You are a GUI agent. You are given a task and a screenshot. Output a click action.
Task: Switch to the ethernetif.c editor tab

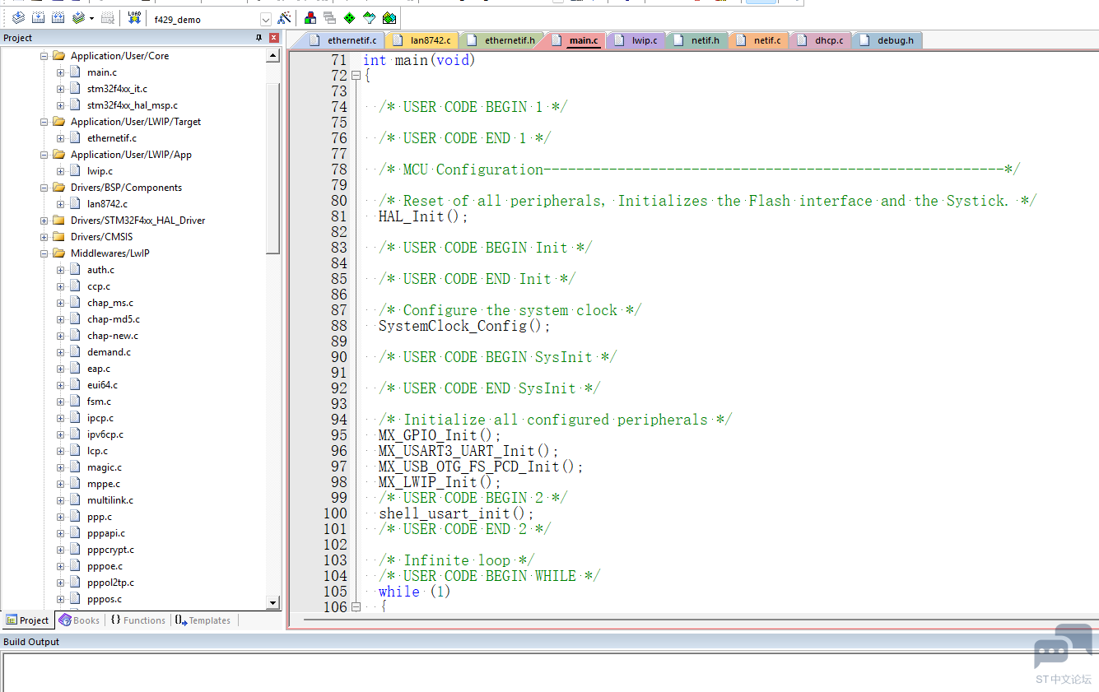coord(343,40)
